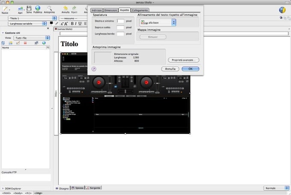Switch to the Indirizzo dialog tab
The image size is (291, 195).
point(97,10)
